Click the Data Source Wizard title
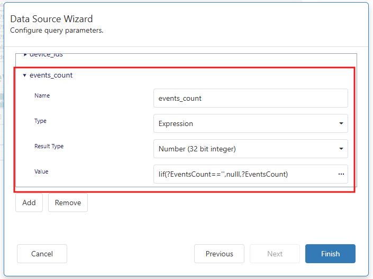 pyautogui.click(x=51, y=19)
